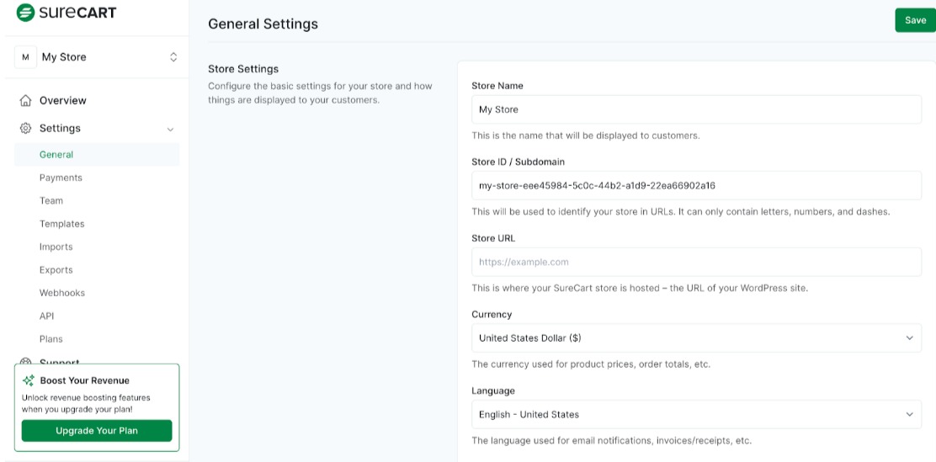Open the API settings page

point(46,316)
